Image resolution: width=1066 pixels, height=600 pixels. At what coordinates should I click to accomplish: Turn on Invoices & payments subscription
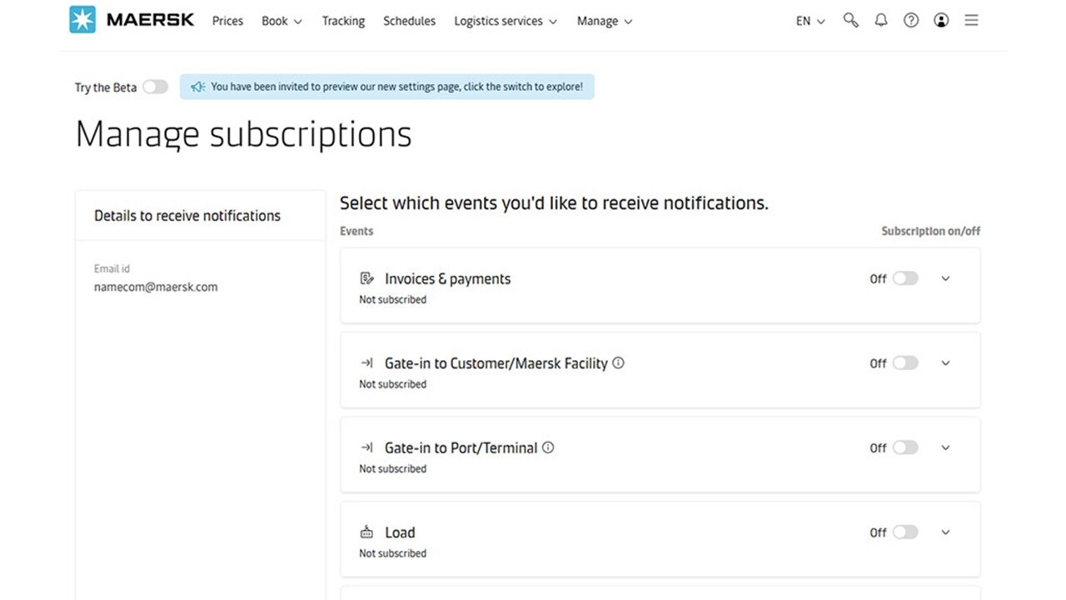pos(905,278)
